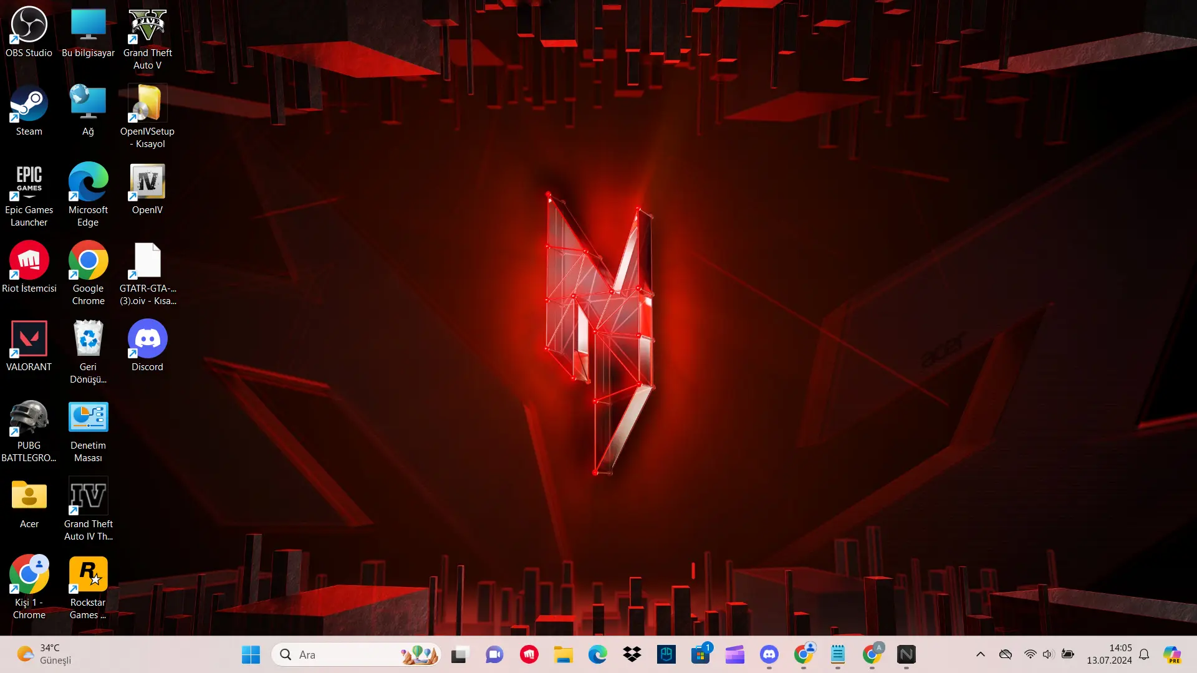The width and height of the screenshot is (1197, 673).
Task: Switch to Discord in the taskbar
Action: click(x=769, y=654)
